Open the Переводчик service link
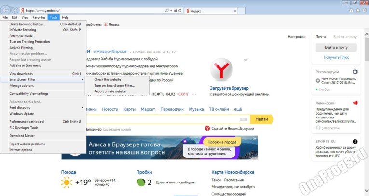Viewport: 369px width, 196px height. pyautogui.click(x=172, y=109)
